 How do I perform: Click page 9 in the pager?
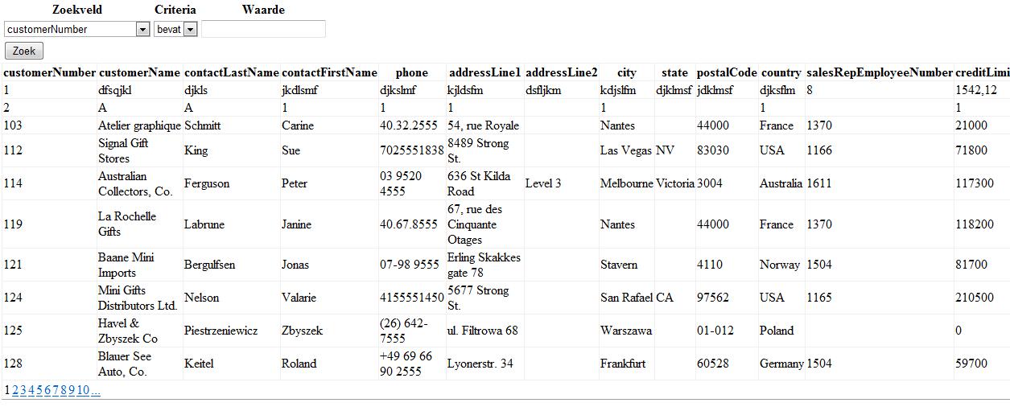pyautogui.click(x=72, y=390)
